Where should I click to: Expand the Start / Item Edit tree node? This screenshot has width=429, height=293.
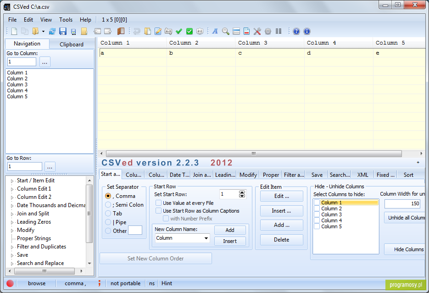click(x=12, y=181)
